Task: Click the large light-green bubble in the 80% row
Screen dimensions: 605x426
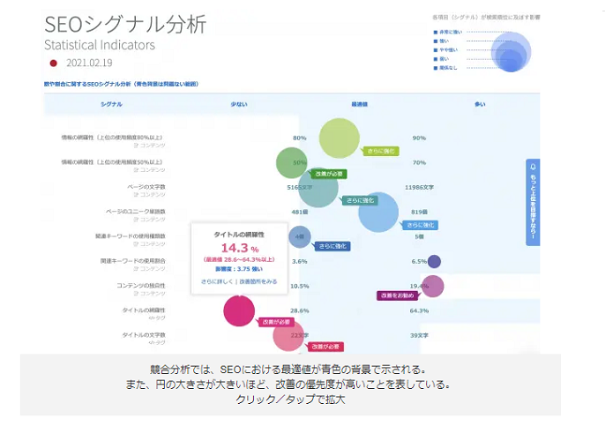Action: pyautogui.click(x=340, y=138)
